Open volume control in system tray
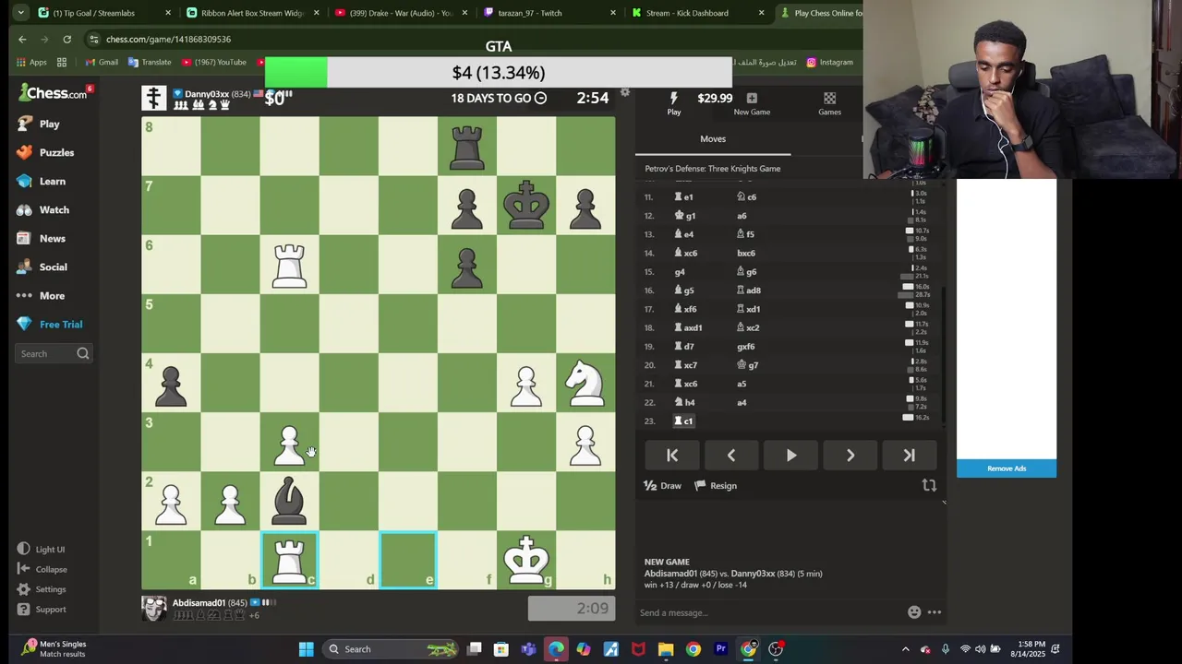The height and width of the screenshot is (664, 1182). [980, 649]
